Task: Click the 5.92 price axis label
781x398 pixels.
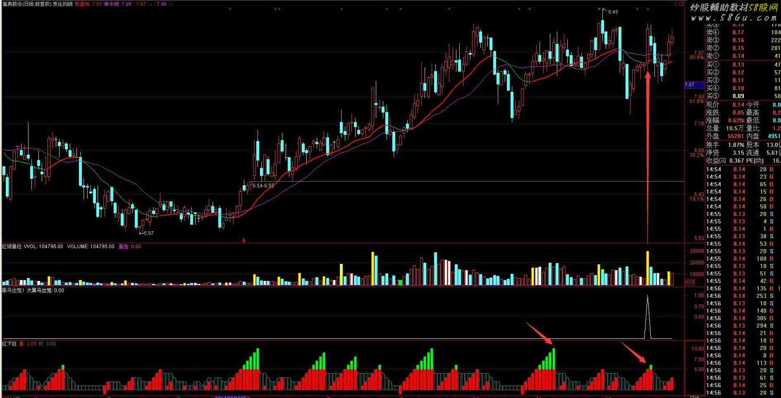Action: (699, 238)
